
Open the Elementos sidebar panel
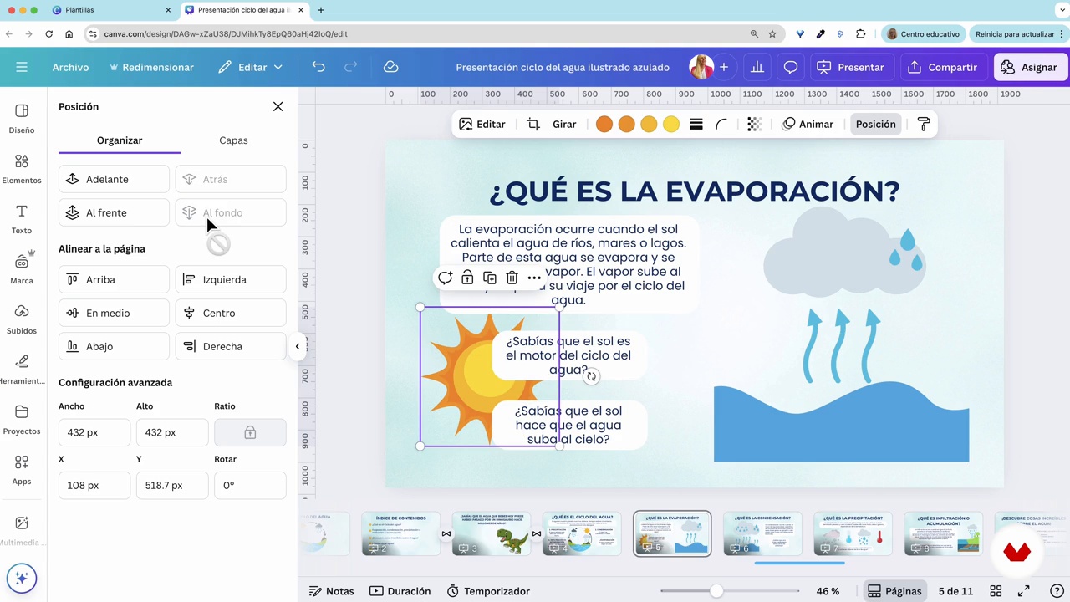pos(22,168)
